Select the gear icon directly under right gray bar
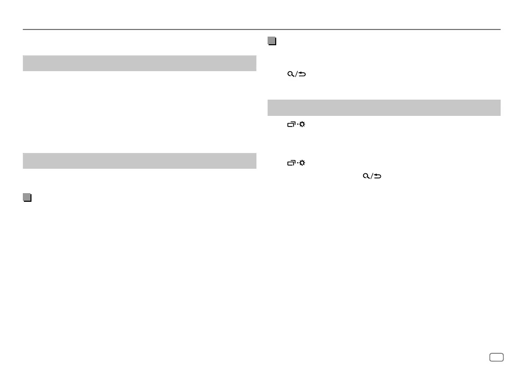This screenshot has width=524, height=369. click(x=302, y=124)
